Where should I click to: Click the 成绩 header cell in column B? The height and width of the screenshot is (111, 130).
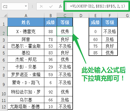point(50,22)
